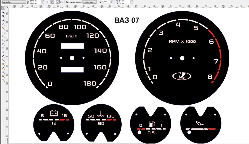Select the Crop tool

tap(3, 16)
